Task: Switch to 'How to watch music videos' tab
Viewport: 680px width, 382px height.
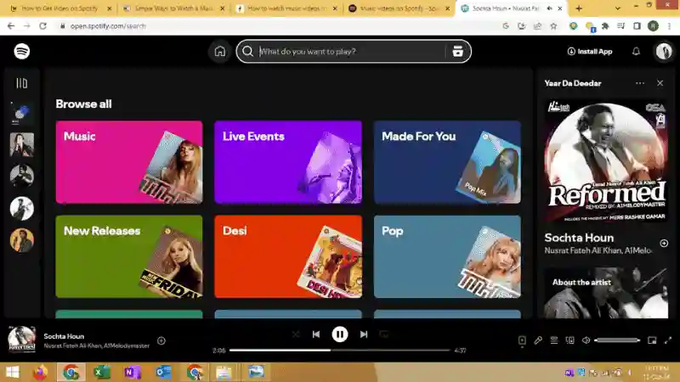Action: (286, 8)
